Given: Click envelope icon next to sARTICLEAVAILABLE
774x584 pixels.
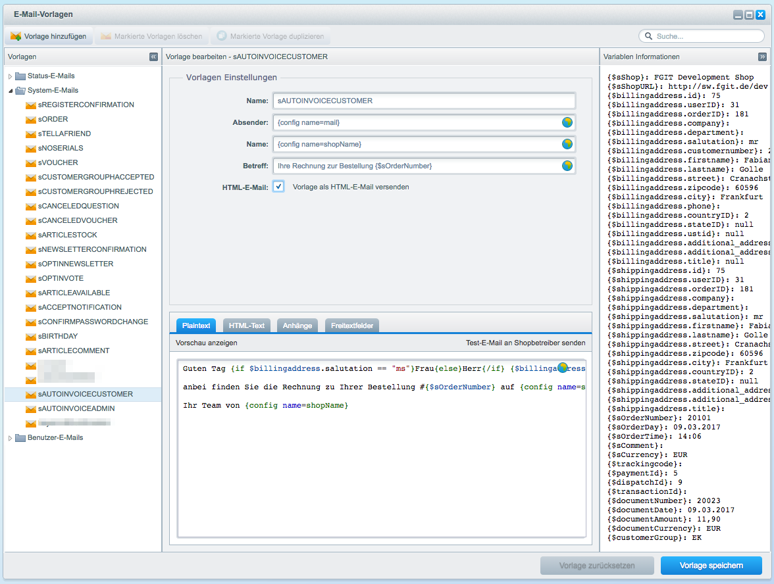Looking at the screenshot, I should coord(30,293).
